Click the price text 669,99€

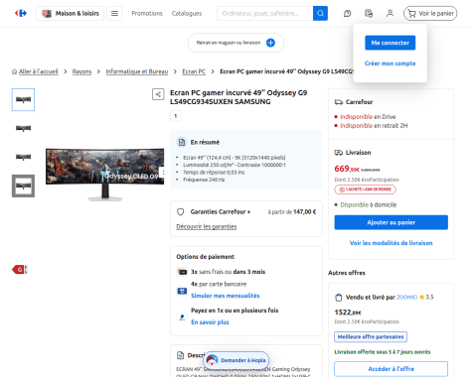[347, 169]
